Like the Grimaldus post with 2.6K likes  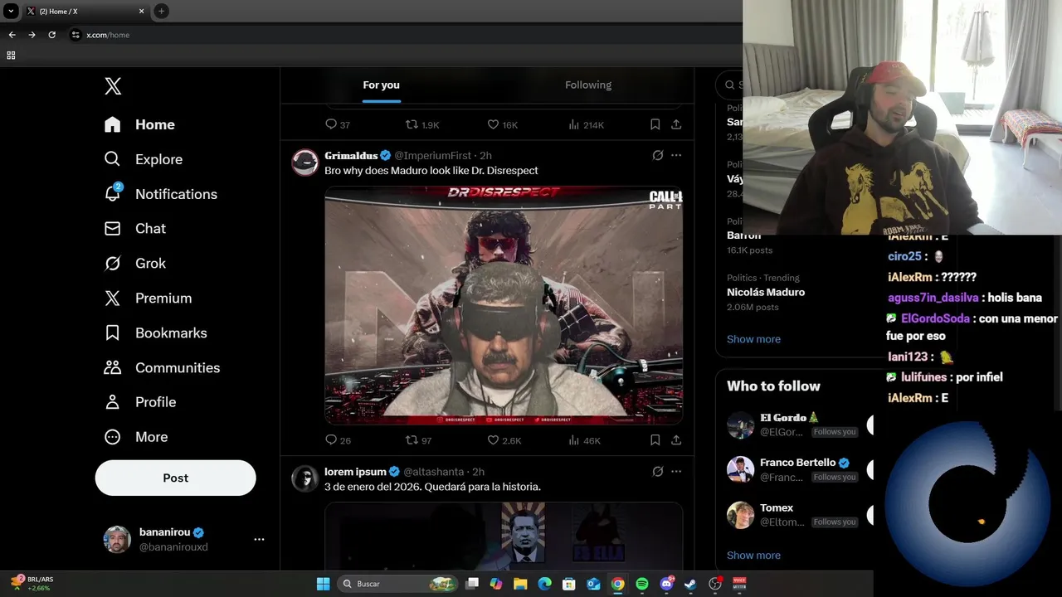click(504, 440)
